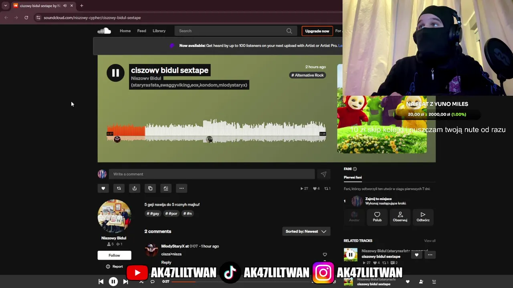Open the share icon under the comment box

pyautogui.click(x=134, y=188)
